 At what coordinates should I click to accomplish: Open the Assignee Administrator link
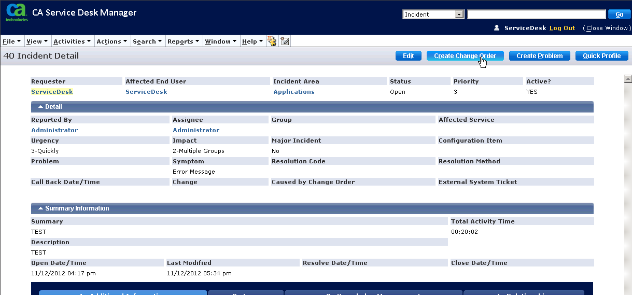click(196, 130)
